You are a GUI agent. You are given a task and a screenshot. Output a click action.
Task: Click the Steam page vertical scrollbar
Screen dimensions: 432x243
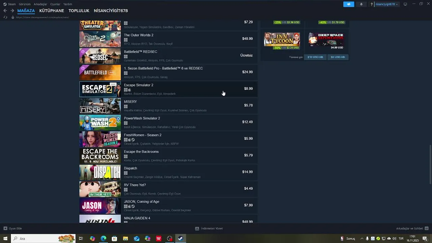[x=430, y=165]
